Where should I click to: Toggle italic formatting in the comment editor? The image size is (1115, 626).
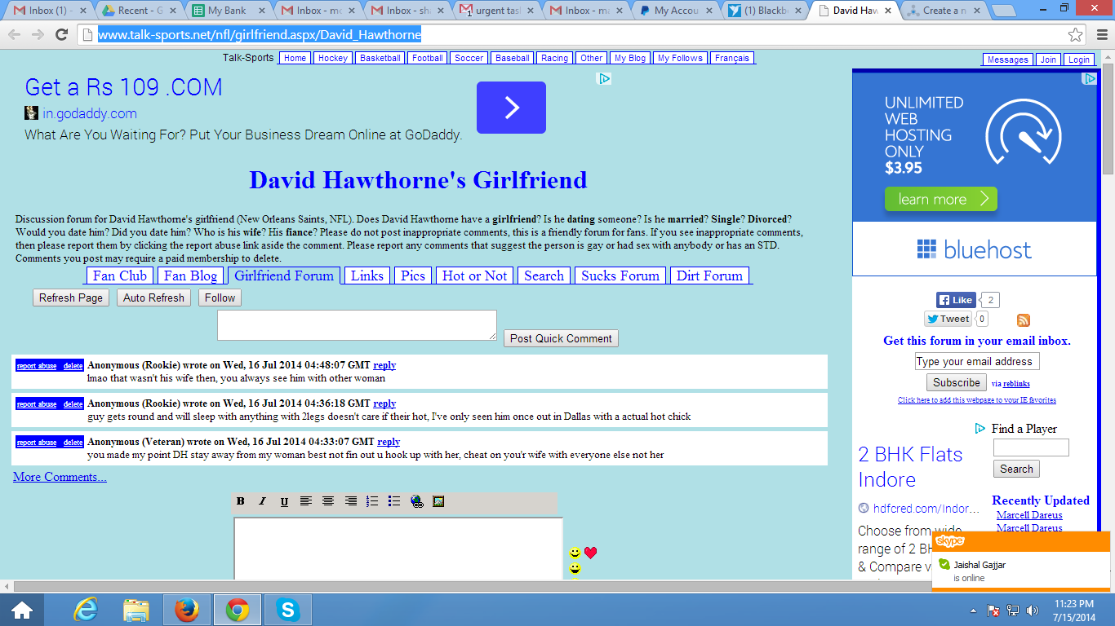[262, 501]
